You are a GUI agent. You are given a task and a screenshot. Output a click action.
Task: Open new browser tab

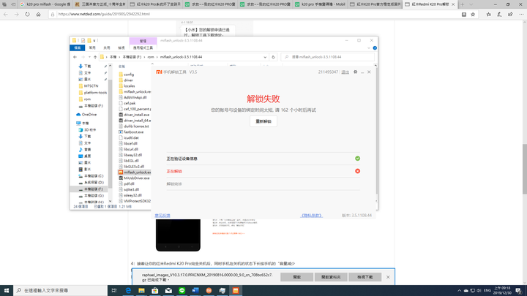[463, 4]
